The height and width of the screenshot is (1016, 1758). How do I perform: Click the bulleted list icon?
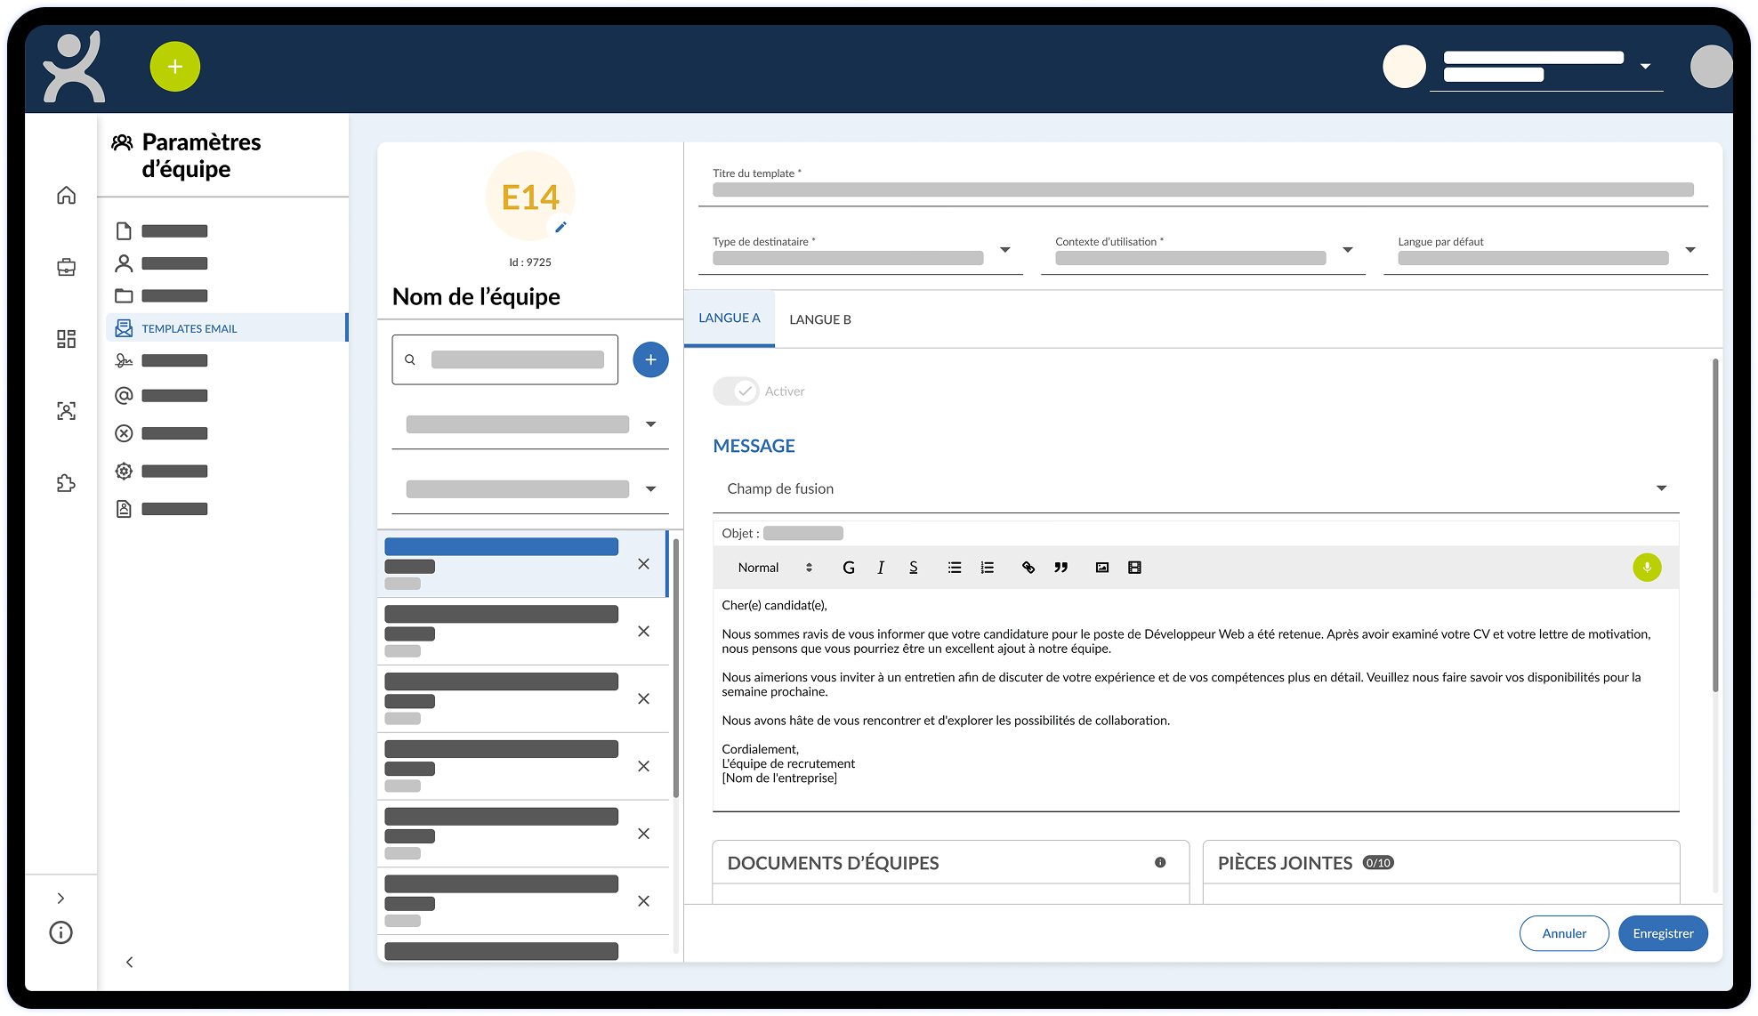(x=955, y=568)
